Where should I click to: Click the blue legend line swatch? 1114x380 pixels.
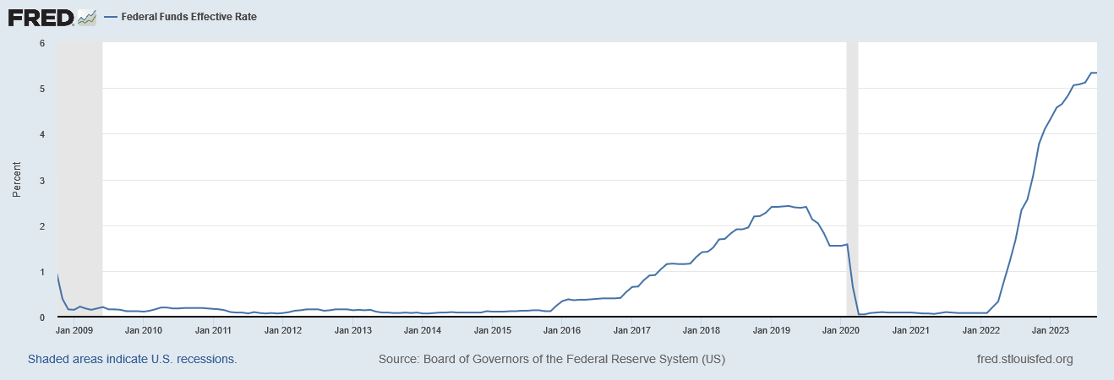tap(112, 17)
